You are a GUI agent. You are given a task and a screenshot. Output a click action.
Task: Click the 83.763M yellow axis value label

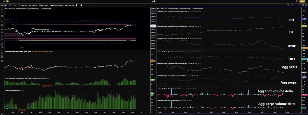(304, 26)
